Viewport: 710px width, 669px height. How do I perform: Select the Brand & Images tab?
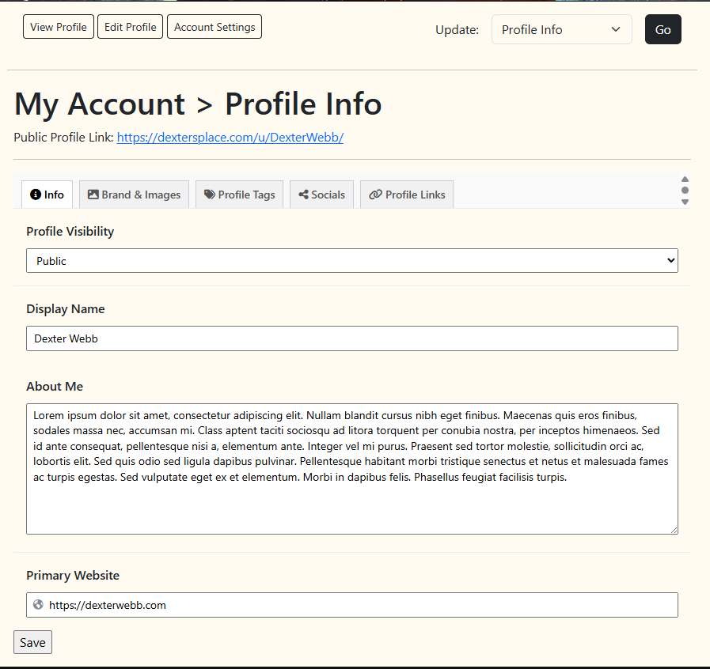point(134,195)
